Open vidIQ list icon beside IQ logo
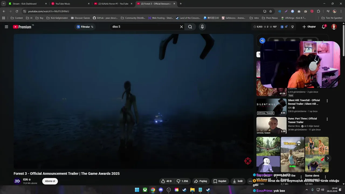The image size is (345, 194). point(286,27)
